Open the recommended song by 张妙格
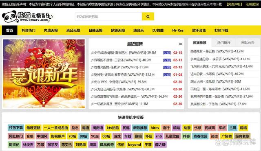 pyautogui.click(x=221, y=96)
